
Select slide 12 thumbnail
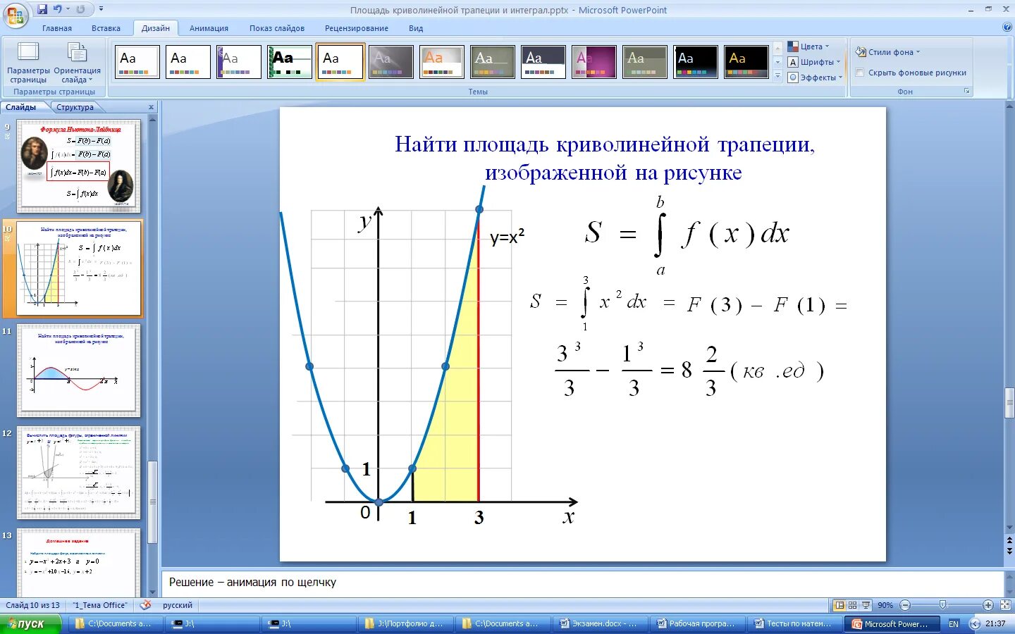(x=79, y=473)
